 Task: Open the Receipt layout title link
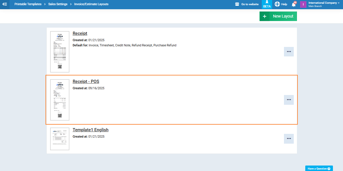click(80, 33)
